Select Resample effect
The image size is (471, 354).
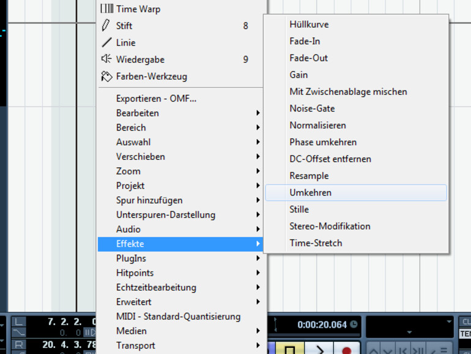coord(356,176)
